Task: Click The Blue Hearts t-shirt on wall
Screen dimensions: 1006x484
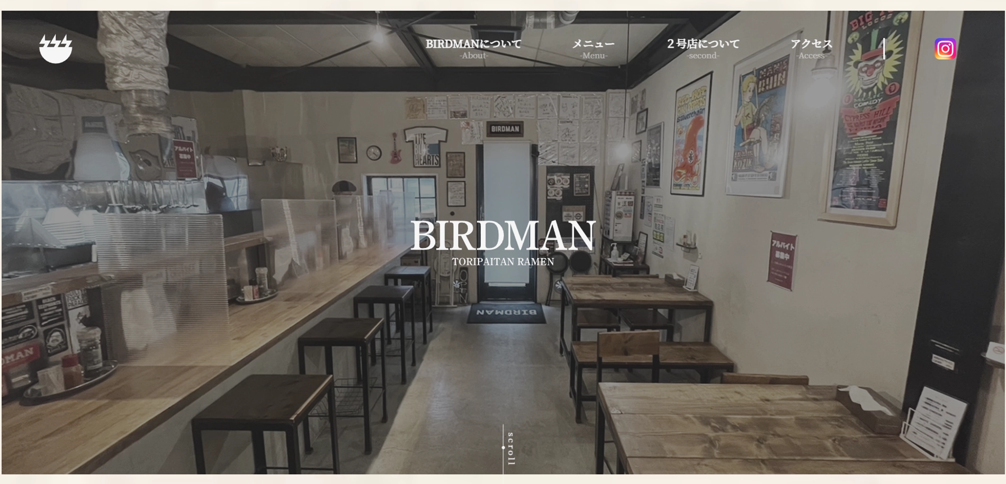Action: (425, 147)
